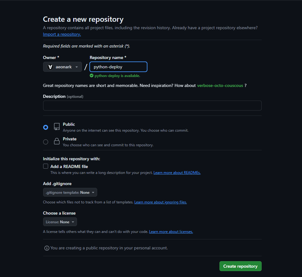The width and height of the screenshot is (302, 277).
Task: Click the public repository book icon
Action: point(56,127)
